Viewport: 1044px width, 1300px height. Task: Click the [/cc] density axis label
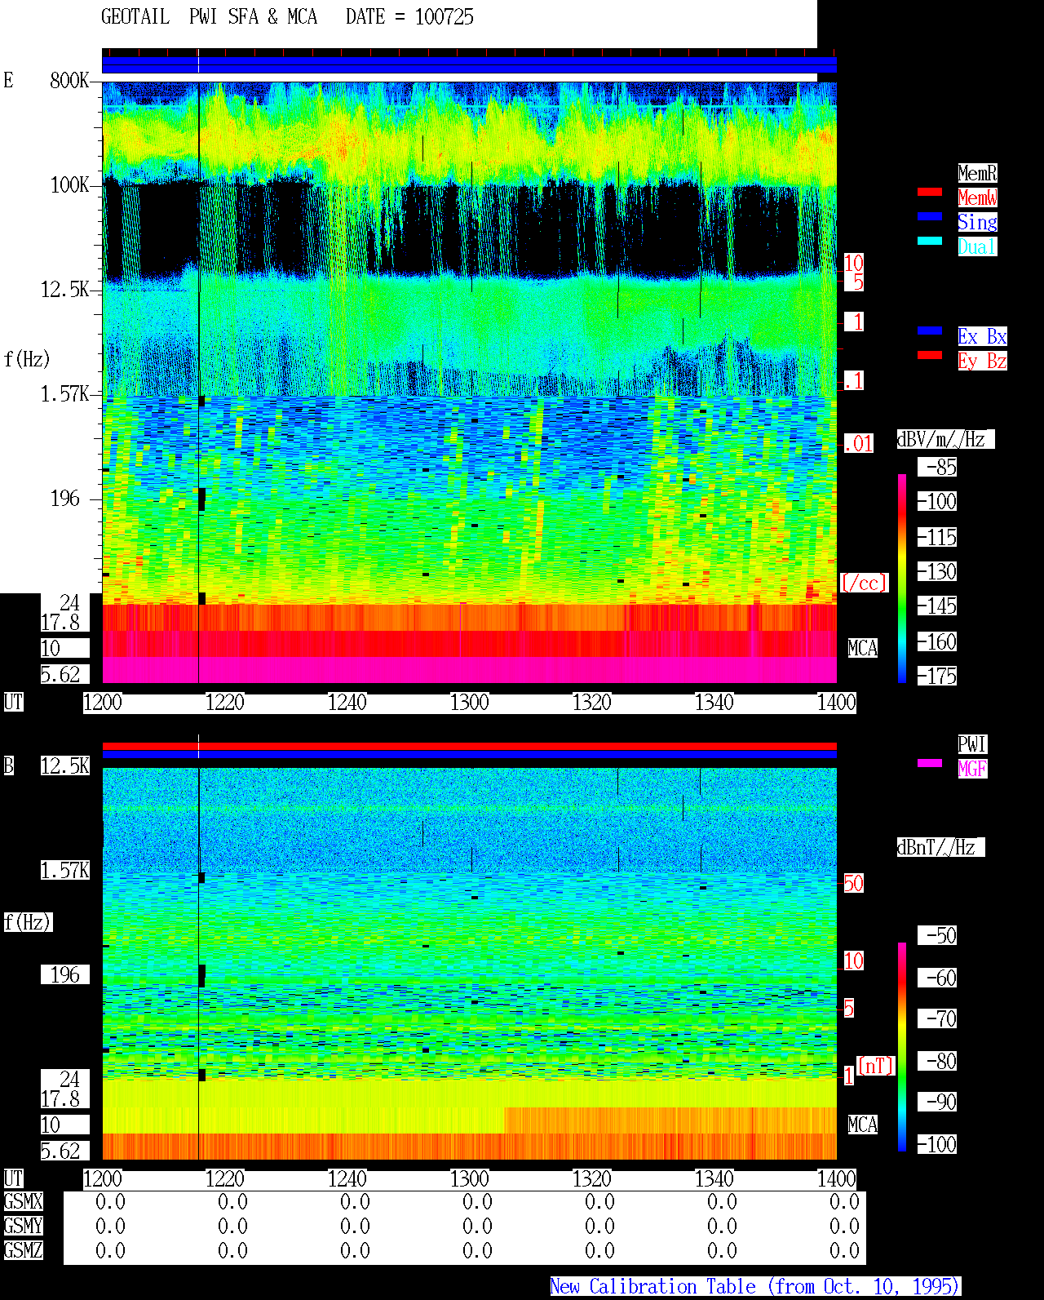tap(865, 583)
